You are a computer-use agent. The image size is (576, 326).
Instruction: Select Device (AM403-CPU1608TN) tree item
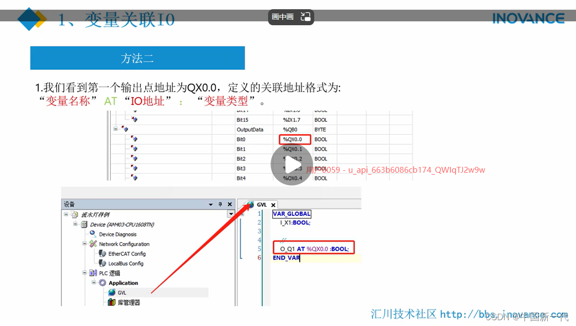click(x=122, y=224)
